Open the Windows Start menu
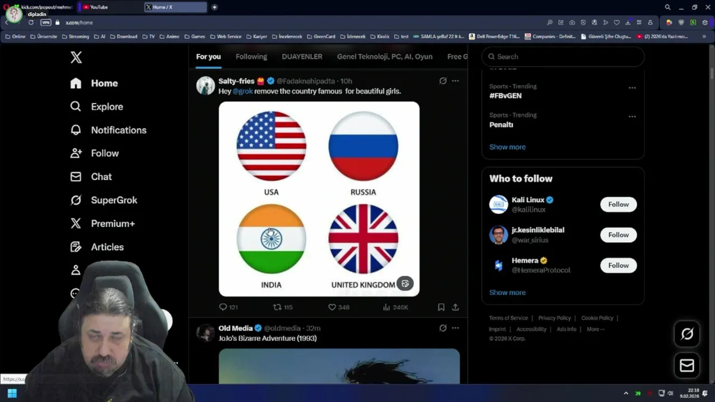This screenshot has width=715, height=402. (x=12, y=394)
